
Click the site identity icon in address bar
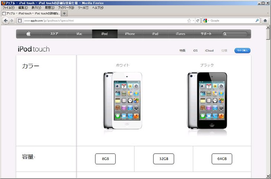click(x=20, y=21)
